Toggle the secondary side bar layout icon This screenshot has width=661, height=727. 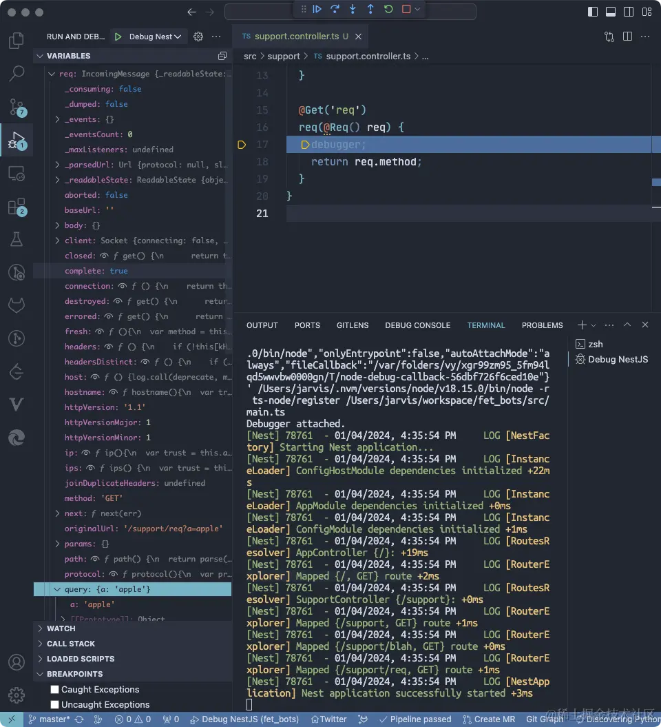[629, 12]
